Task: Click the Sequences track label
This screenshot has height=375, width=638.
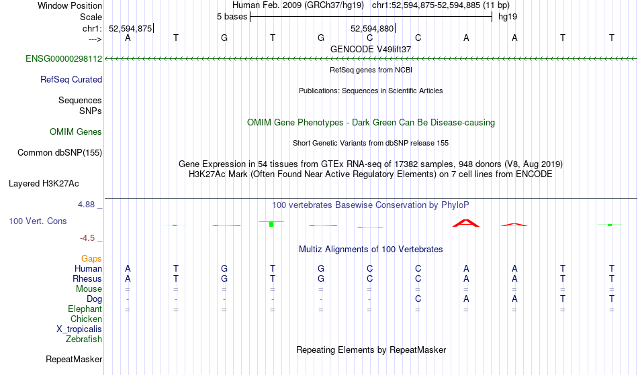Action: pyautogui.click(x=80, y=100)
